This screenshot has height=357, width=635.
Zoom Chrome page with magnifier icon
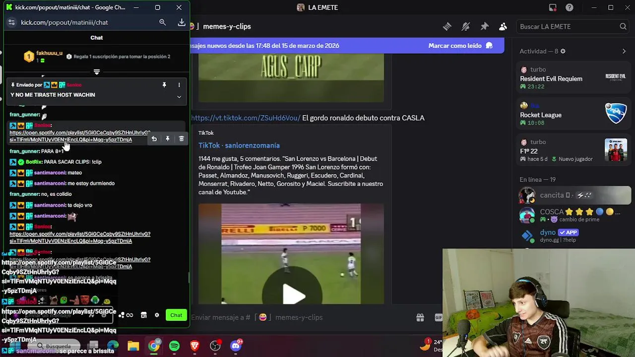[x=162, y=22]
